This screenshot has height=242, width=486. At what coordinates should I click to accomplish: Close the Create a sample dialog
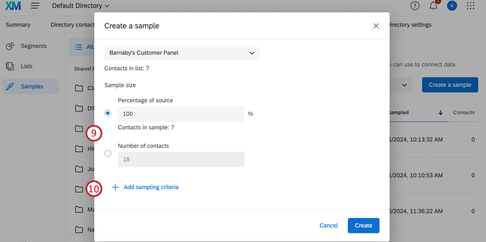click(x=376, y=26)
